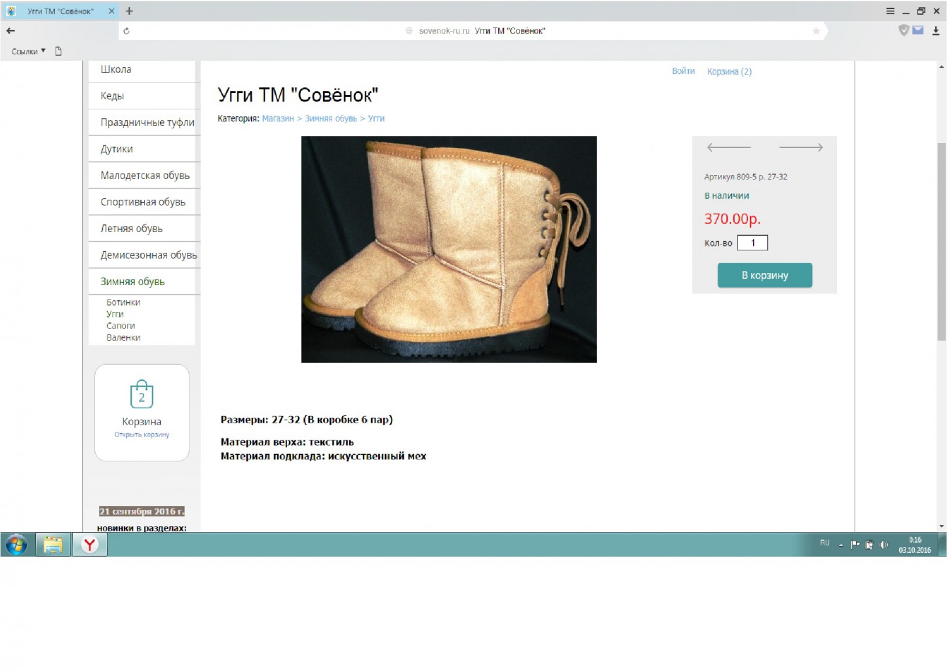This screenshot has height=671, width=949.
Task: Open the browser hamburger menu
Action: [890, 11]
